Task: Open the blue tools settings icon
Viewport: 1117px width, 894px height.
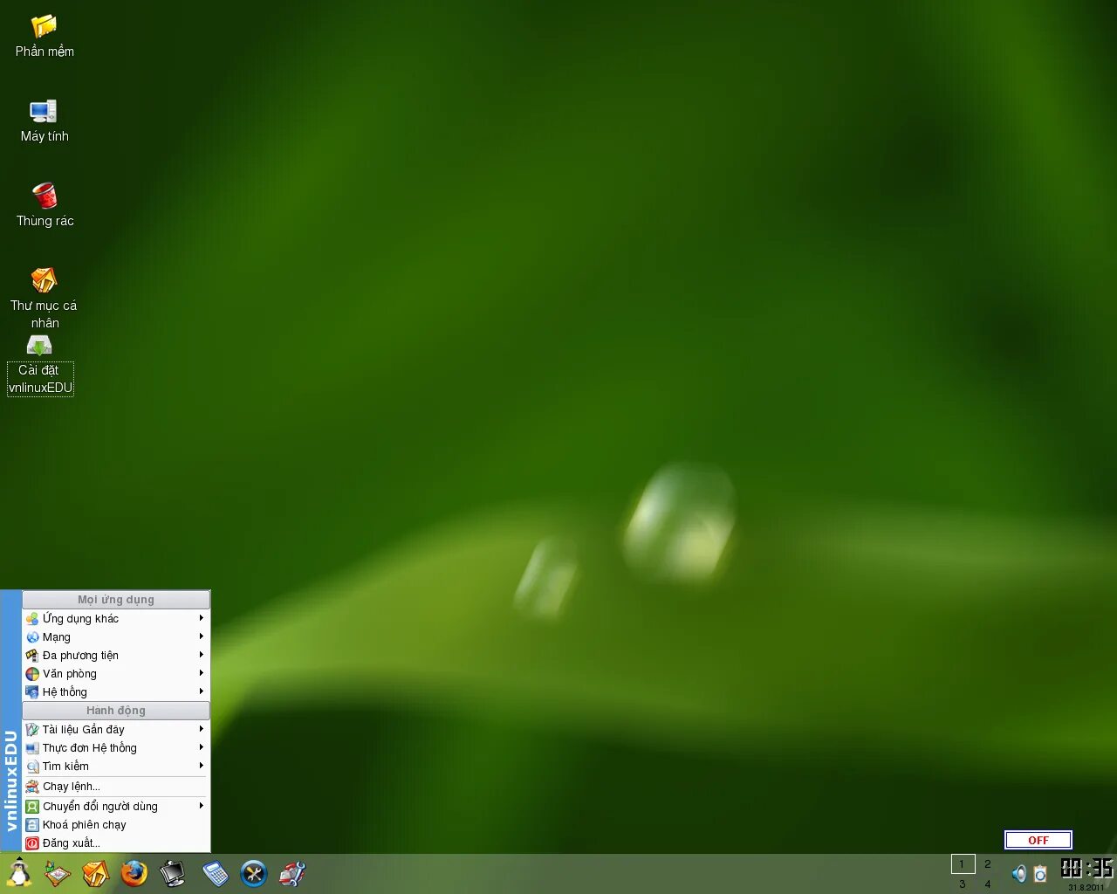Action: (254, 873)
